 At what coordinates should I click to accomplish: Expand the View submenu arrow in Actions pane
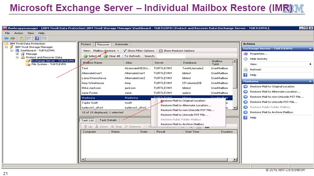pyautogui.click(x=310, y=64)
